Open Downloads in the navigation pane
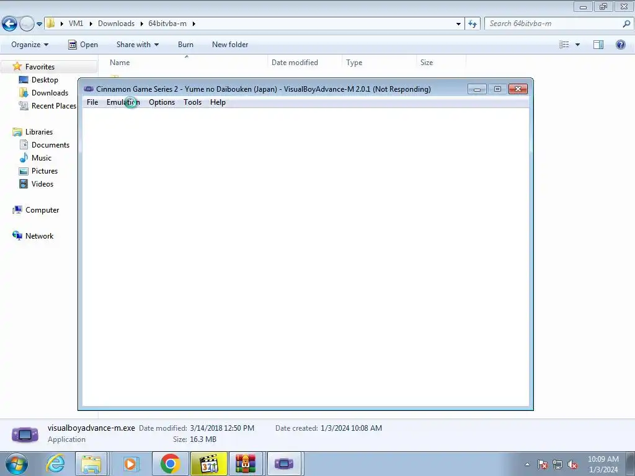Image resolution: width=635 pixels, height=476 pixels. point(50,93)
